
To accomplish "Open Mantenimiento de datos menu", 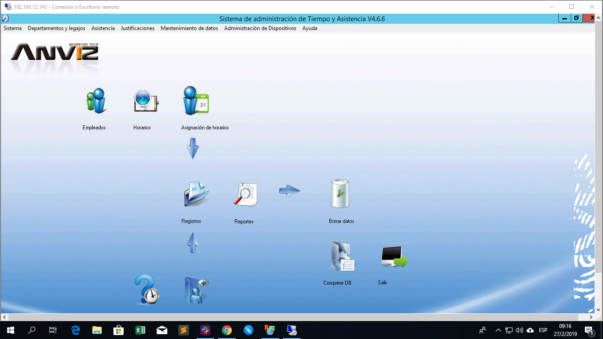I will point(189,28).
